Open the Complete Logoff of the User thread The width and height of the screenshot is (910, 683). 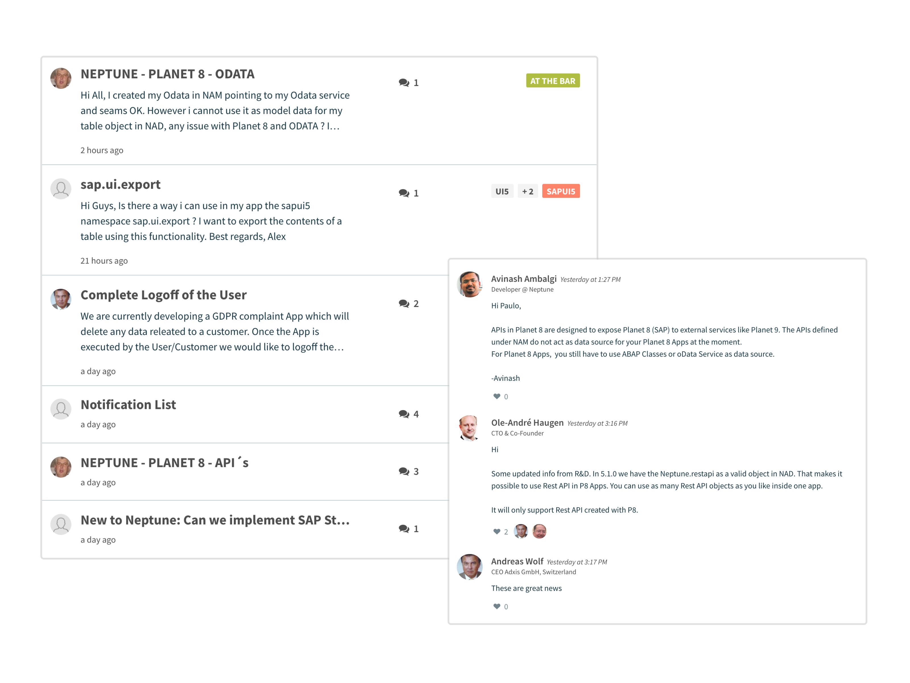point(163,295)
